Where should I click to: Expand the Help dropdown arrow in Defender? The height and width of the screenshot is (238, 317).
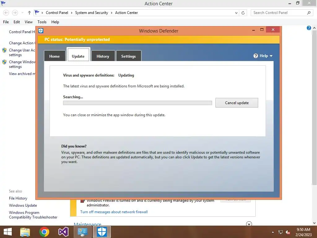pyautogui.click(x=271, y=56)
